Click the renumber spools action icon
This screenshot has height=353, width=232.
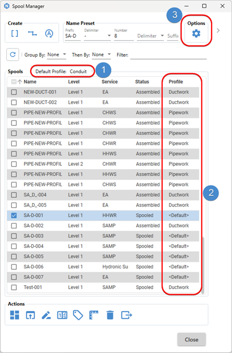click(62, 315)
